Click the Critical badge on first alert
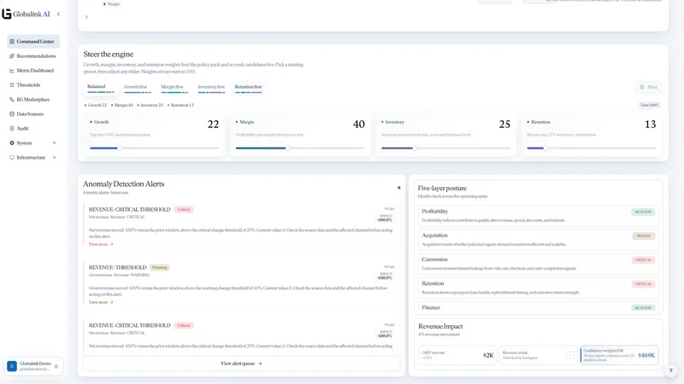The image size is (684, 384). [184, 209]
